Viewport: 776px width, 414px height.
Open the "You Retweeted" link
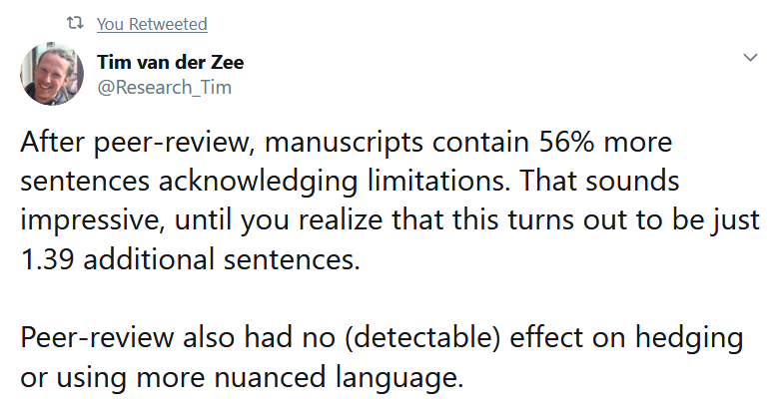(152, 24)
